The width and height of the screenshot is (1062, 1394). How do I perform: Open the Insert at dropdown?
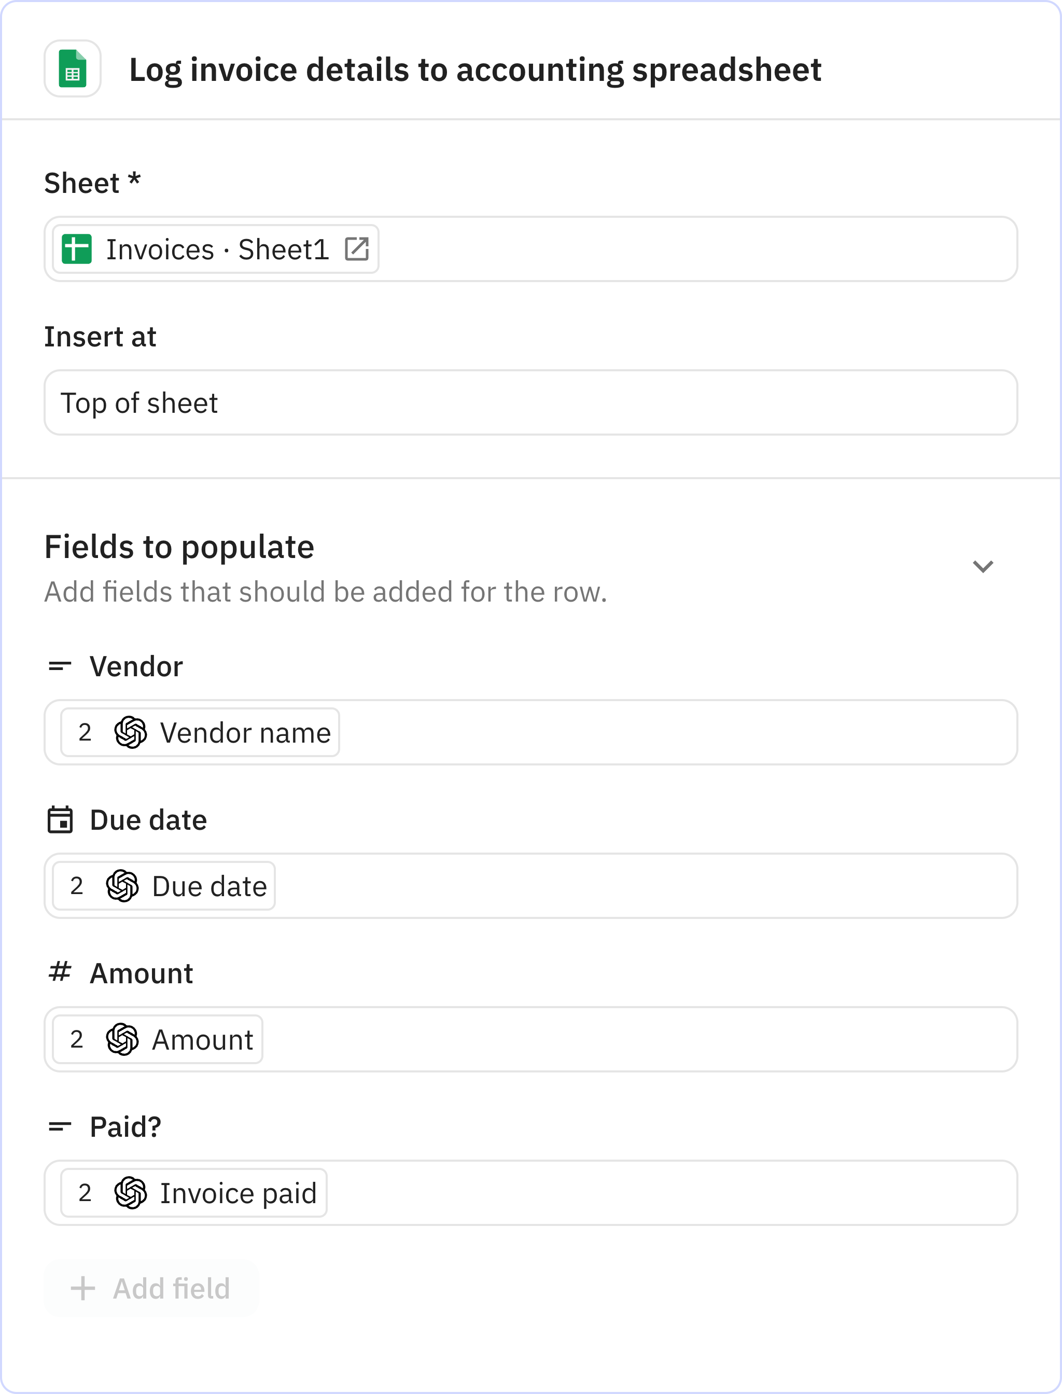click(x=530, y=403)
